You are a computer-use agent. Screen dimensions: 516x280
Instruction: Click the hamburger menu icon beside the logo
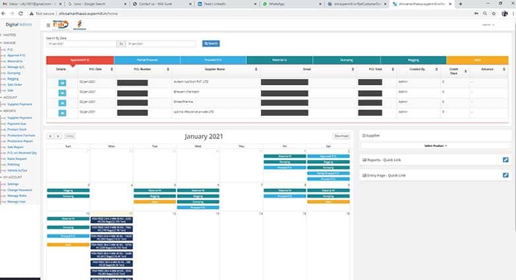coord(48,25)
